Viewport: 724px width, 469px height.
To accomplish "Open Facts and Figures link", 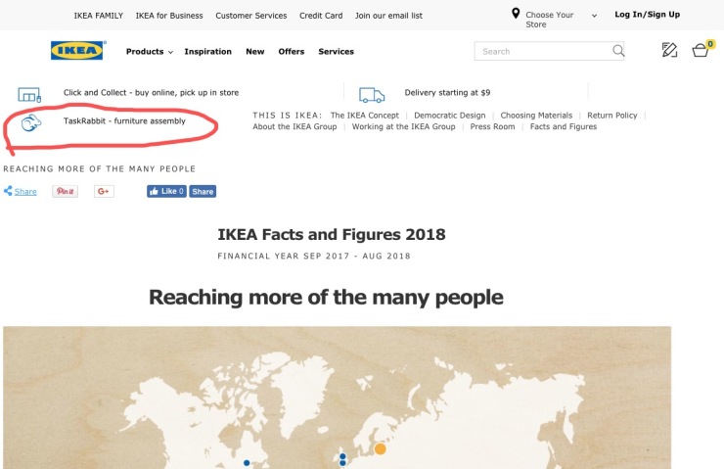I will [x=564, y=126].
